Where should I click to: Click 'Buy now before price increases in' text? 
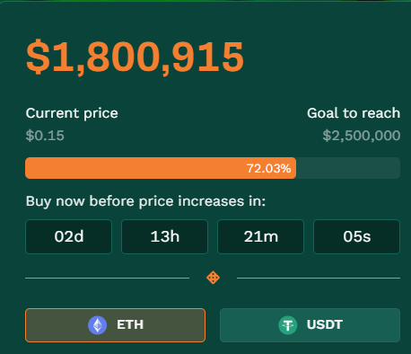point(145,201)
